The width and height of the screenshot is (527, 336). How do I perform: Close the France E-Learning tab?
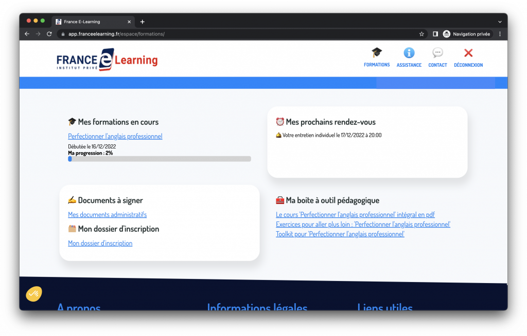(x=129, y=22)
